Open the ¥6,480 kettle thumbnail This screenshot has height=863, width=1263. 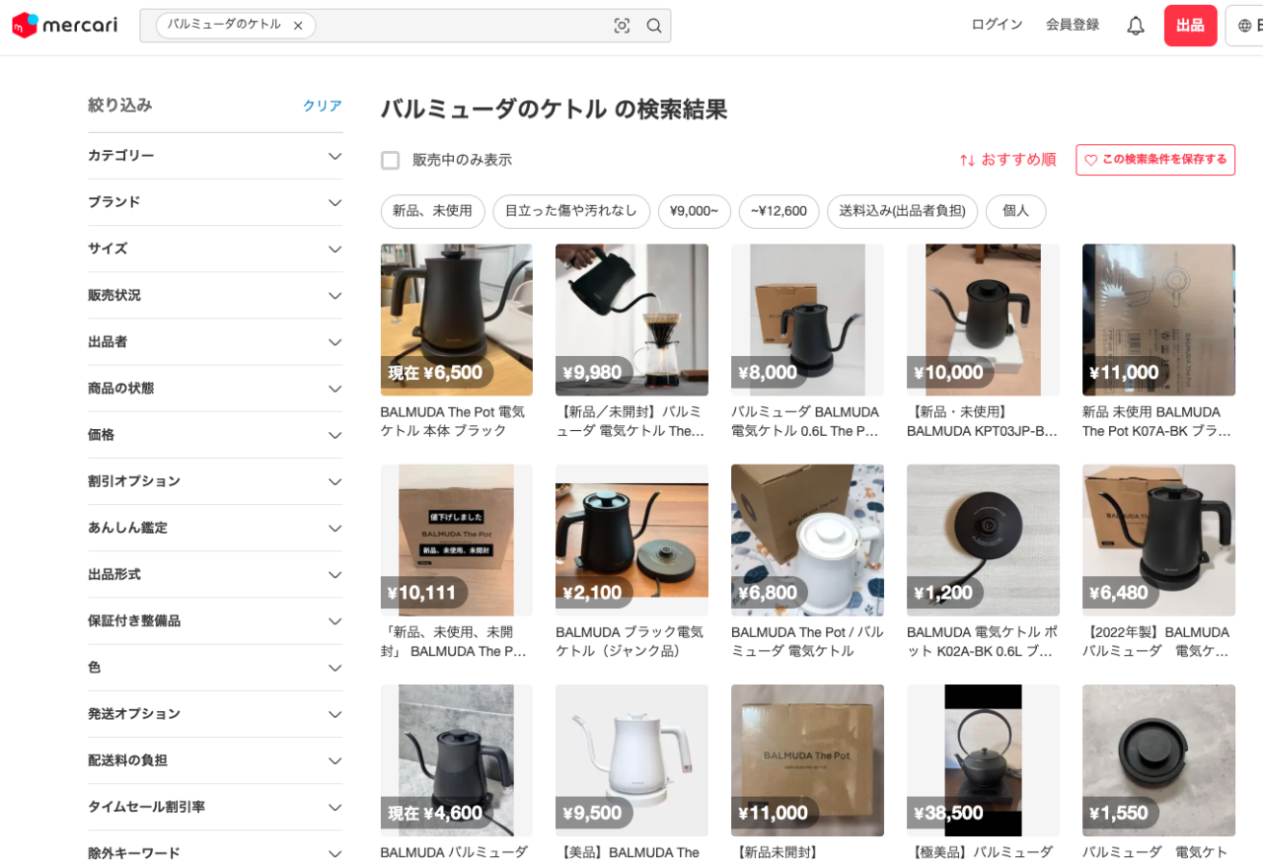(1158, 540)
